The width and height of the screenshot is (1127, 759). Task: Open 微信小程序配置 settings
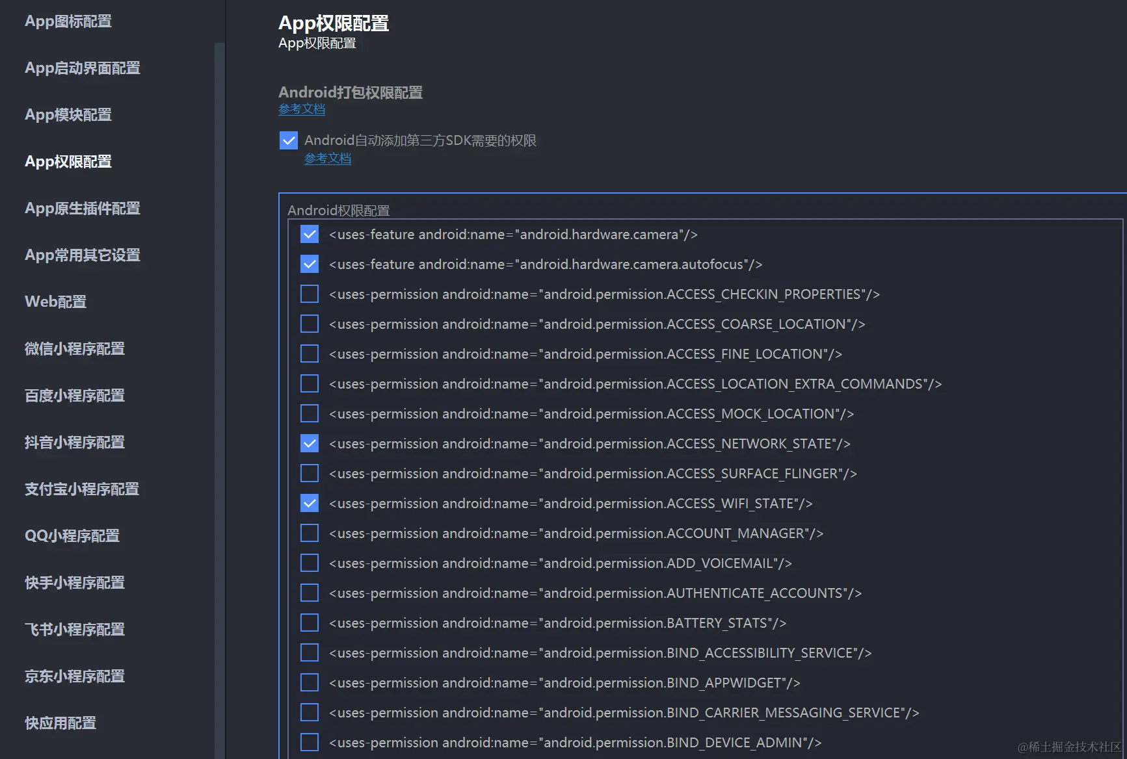coord(73,348)
